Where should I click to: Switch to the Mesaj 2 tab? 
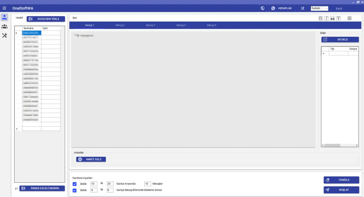120,25
